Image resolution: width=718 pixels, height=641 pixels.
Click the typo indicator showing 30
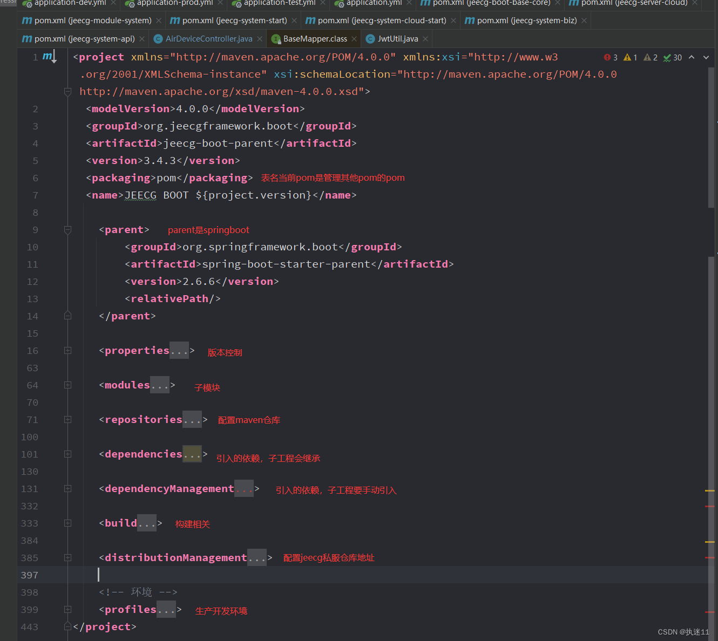point(673,57)
